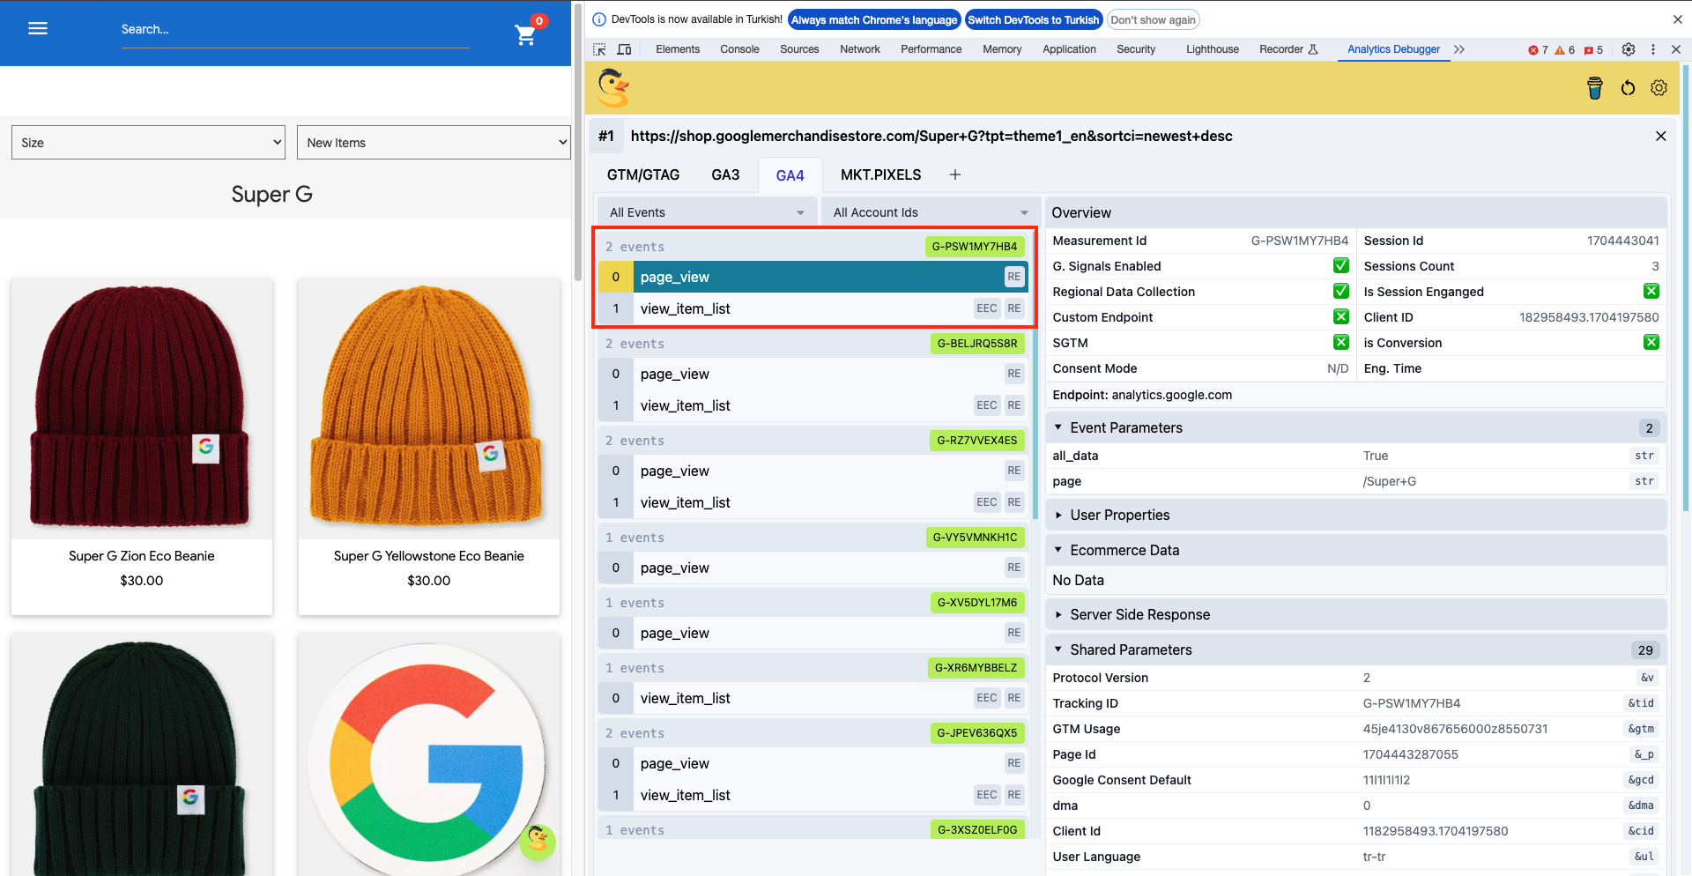Click Don't show again button

[x=1153, y=19]
